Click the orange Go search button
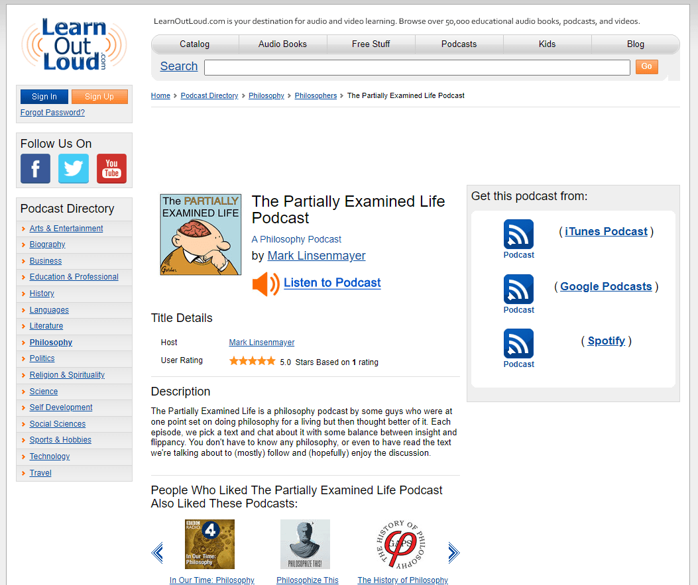The height and width of the screenshot is (585, 698). coord(646,67)
